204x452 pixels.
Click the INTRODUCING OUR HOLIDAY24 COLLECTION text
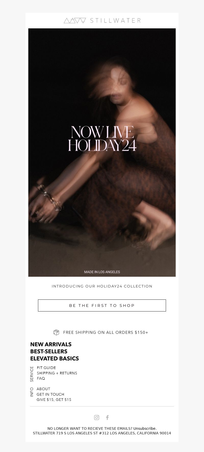point(102,286)
